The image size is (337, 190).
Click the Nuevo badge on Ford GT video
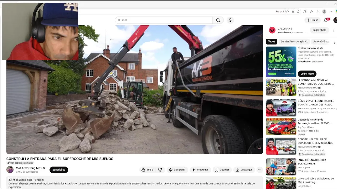[x=301, y=135]
